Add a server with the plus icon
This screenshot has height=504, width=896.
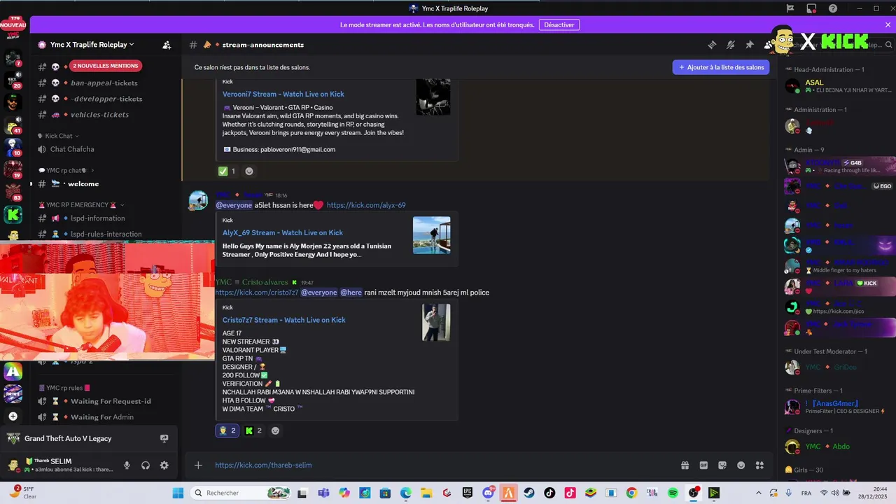(13, 416)
